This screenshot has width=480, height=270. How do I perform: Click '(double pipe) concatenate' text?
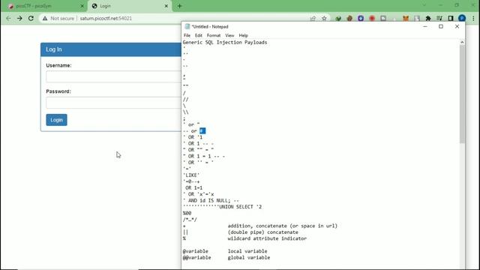coord(262,232)
